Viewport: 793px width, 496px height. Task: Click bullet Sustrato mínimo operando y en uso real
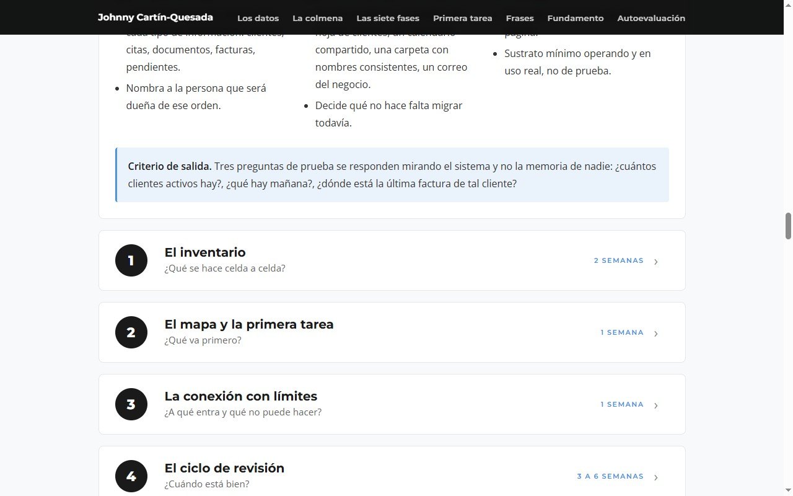coord(577,62)
